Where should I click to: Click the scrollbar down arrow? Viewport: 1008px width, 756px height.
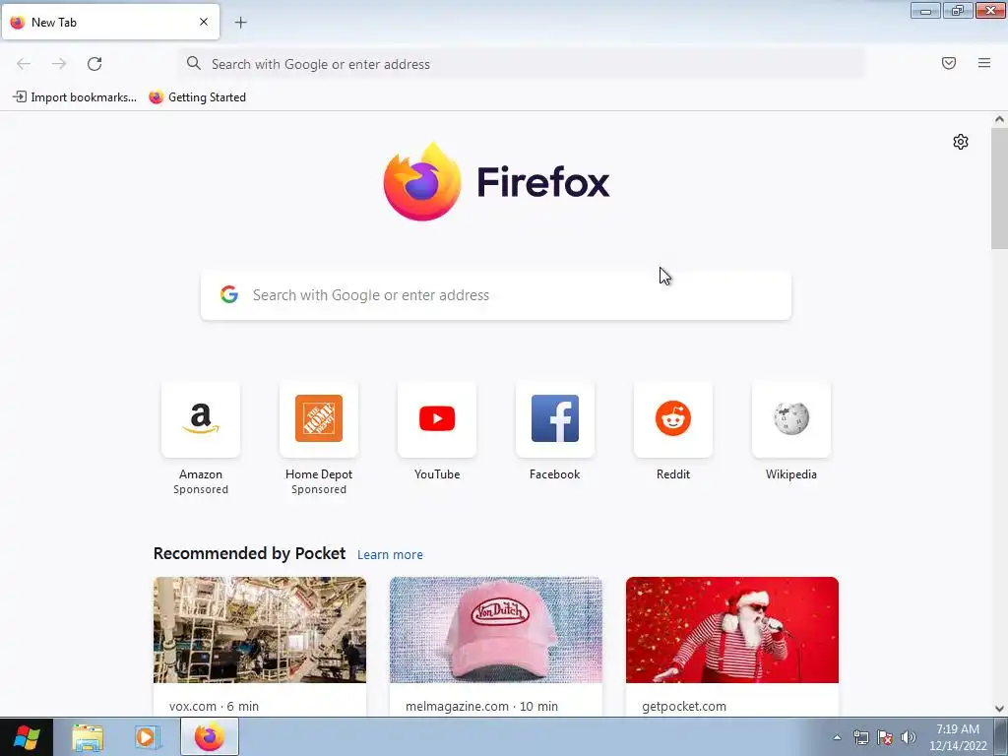point(999,709)
